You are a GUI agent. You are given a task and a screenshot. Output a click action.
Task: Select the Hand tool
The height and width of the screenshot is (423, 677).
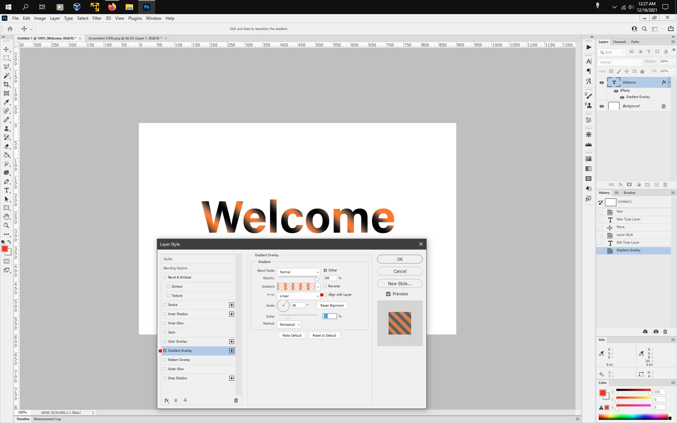(x=6, y=216)
